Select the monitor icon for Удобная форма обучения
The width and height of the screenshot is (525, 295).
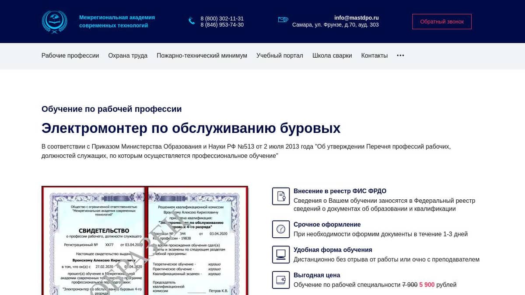tap(281, 255)
